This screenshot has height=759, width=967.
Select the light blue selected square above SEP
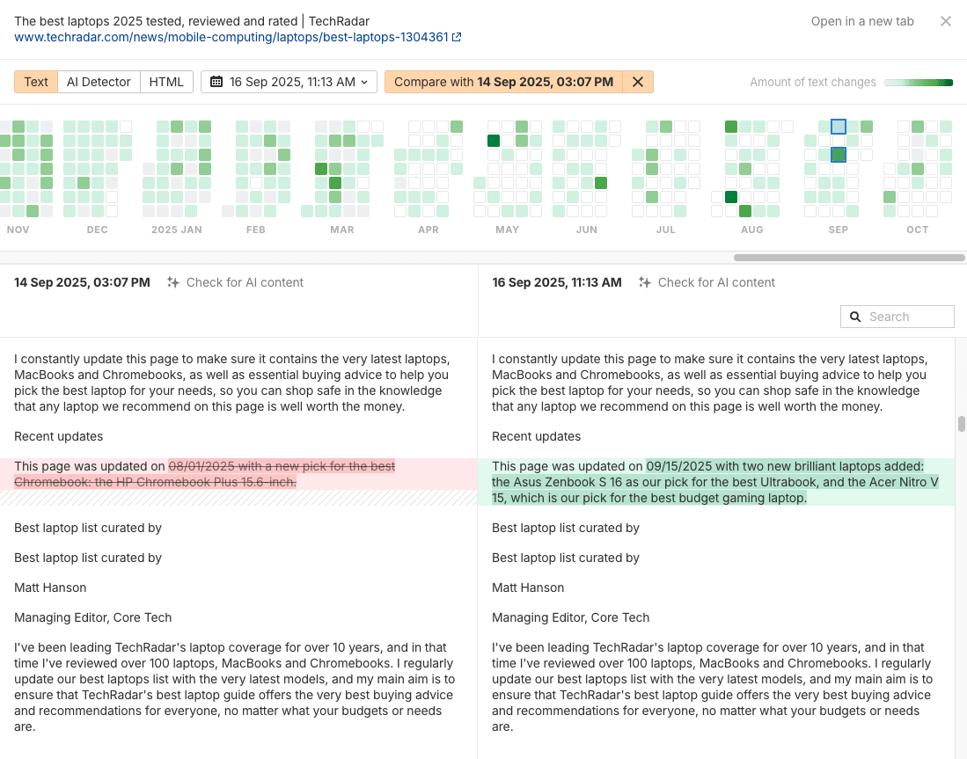[x=838, y=126]
